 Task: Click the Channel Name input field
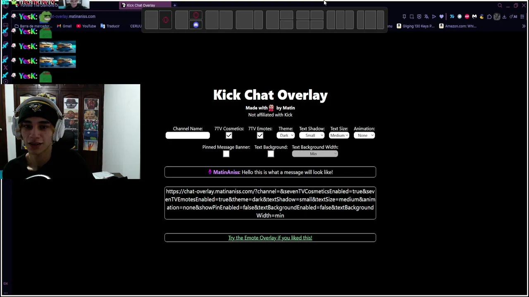coord(188,135)
